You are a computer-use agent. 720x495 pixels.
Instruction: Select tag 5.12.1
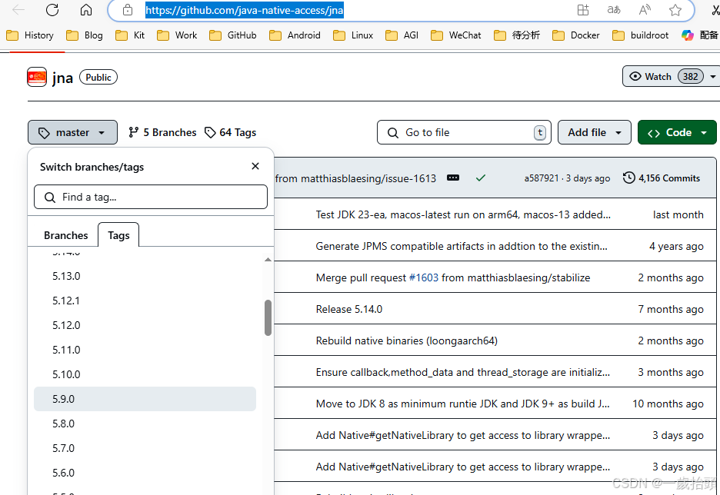coord(145,301)
